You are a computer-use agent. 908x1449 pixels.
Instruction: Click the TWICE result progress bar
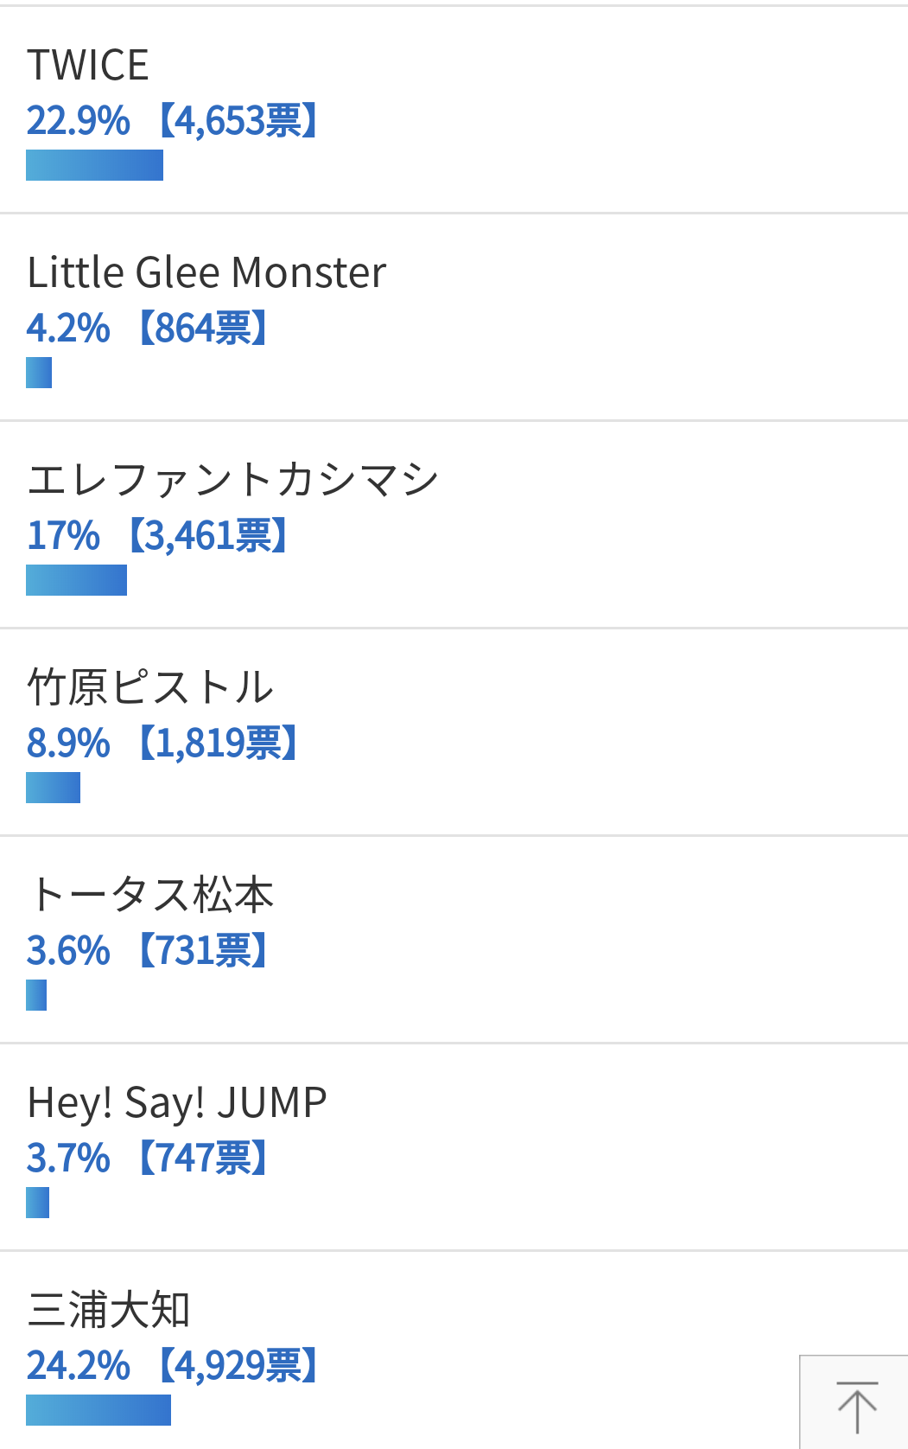pyautogui.click(x=95, y=165)
